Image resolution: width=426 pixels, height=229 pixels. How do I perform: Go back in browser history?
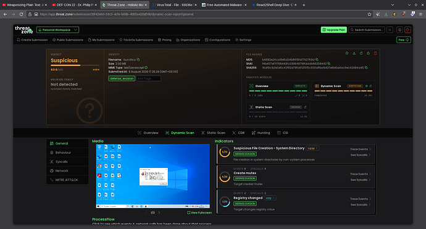pos(5,14)
